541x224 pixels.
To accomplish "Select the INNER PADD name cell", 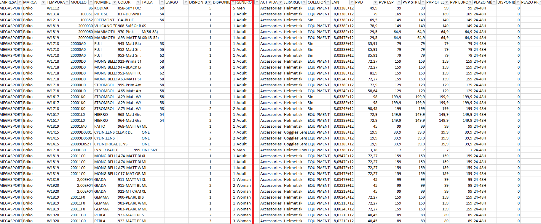I will pyautogui.click(x=105, y=150).
